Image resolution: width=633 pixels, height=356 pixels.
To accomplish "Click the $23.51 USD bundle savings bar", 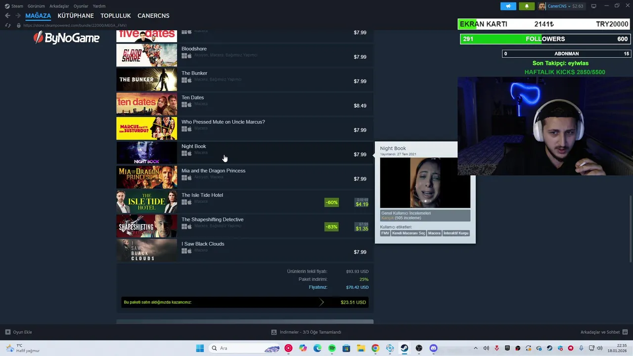I will click(x=245, y=302).
